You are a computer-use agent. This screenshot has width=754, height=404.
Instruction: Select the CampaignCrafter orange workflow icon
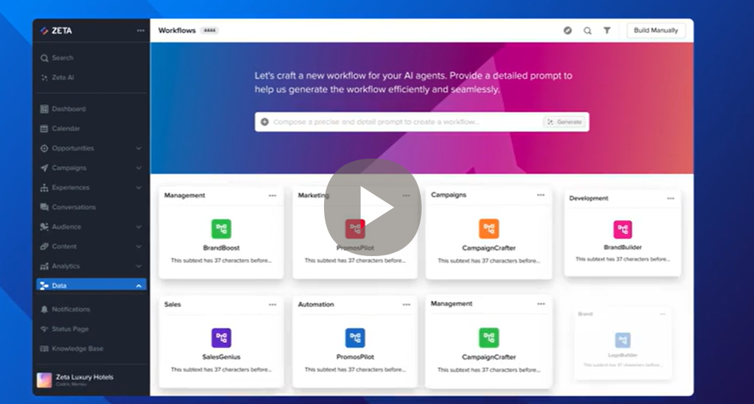pyautogui.click(x=489, y=229)
